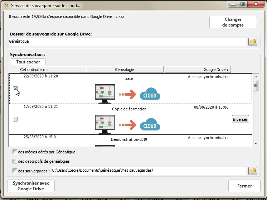267x200 pixels.
Task: Click date '22/09/2020 à 11:28'
Action: [41, 76]
